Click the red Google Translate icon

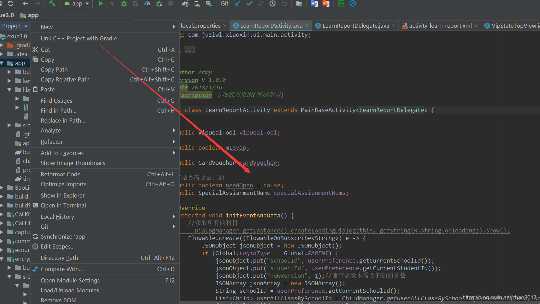[326, 3]
